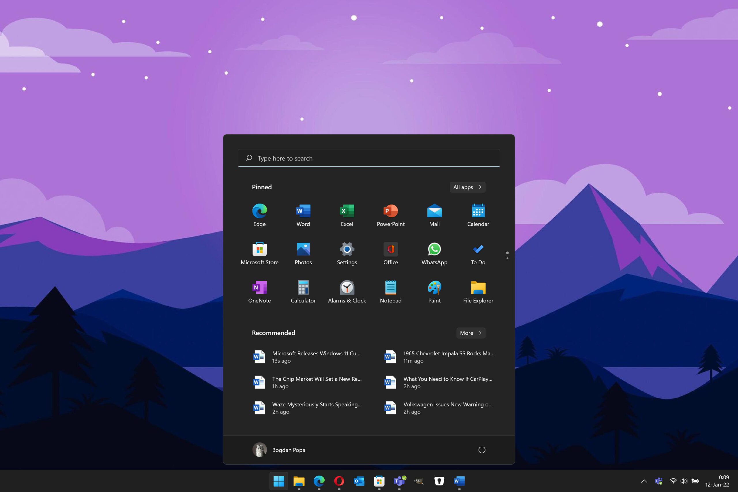Show hidden system tray icons
Screen dimensions: 738x492
(644, 481)
